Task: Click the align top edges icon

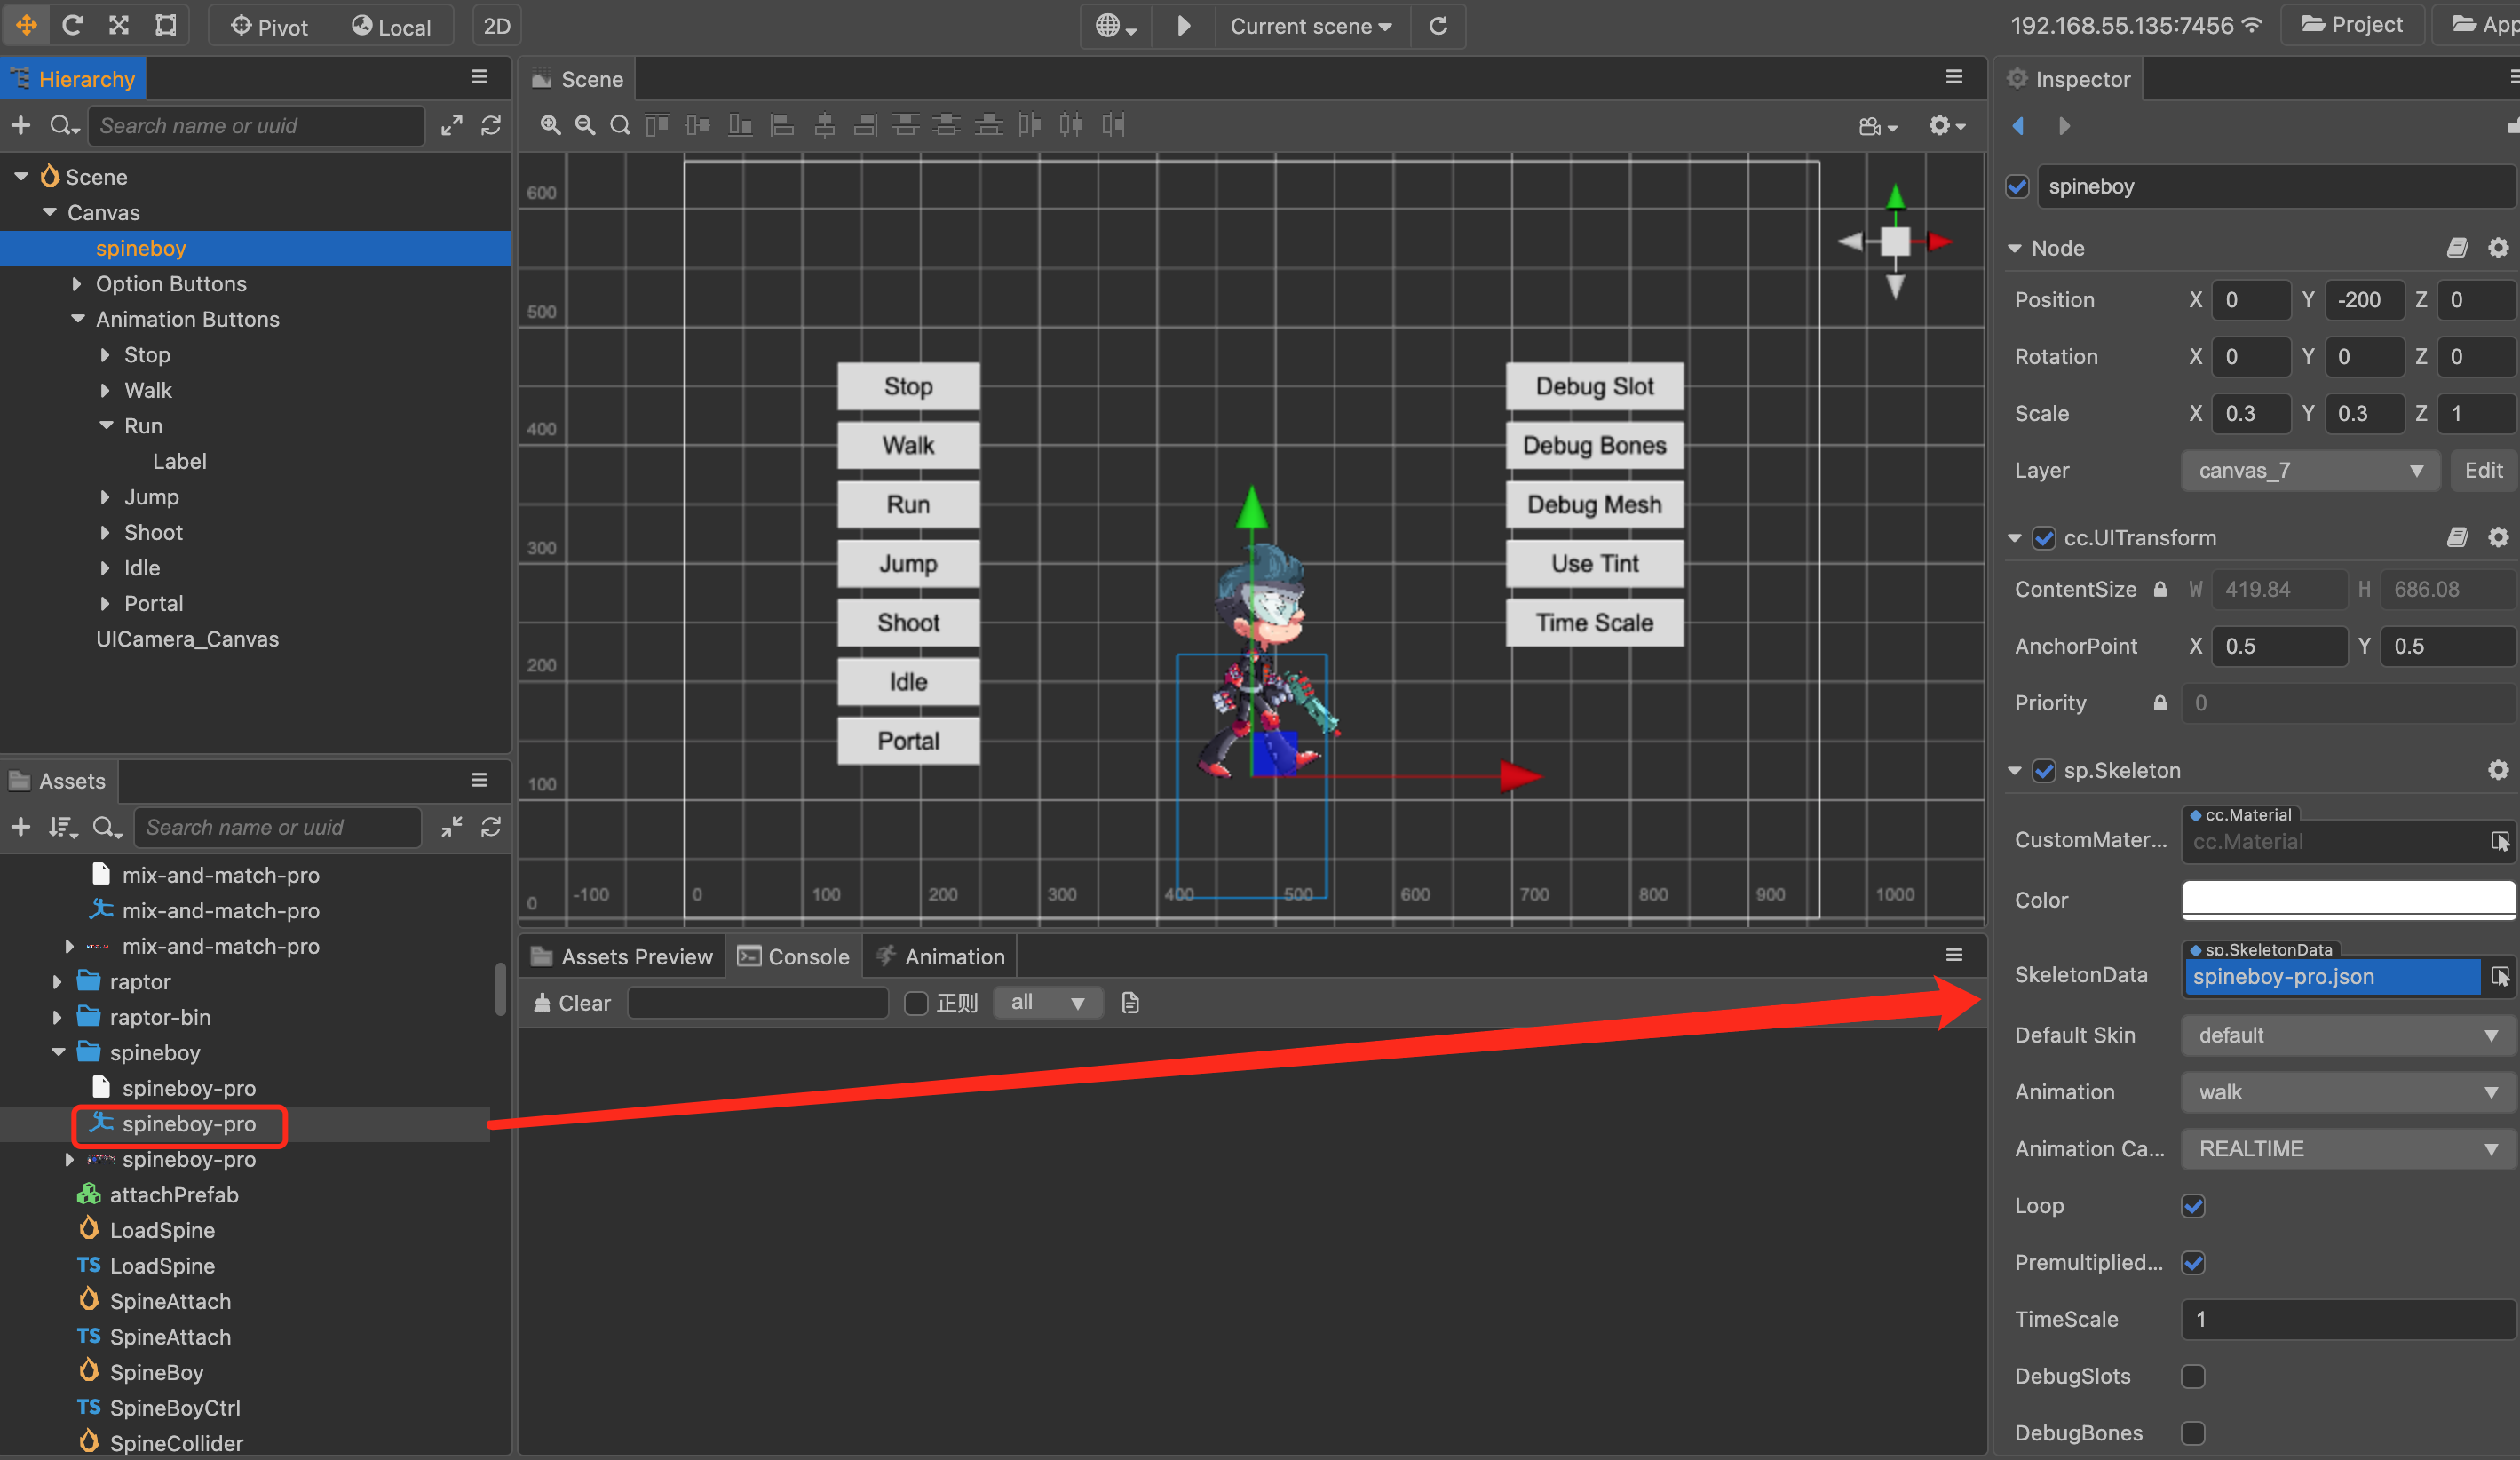Action: pos(657,125)
